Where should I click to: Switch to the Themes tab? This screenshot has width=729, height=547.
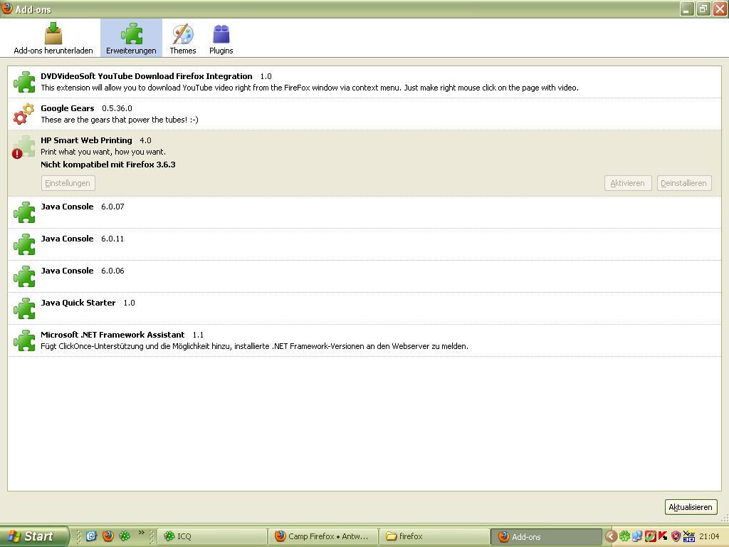pos(182,38)
